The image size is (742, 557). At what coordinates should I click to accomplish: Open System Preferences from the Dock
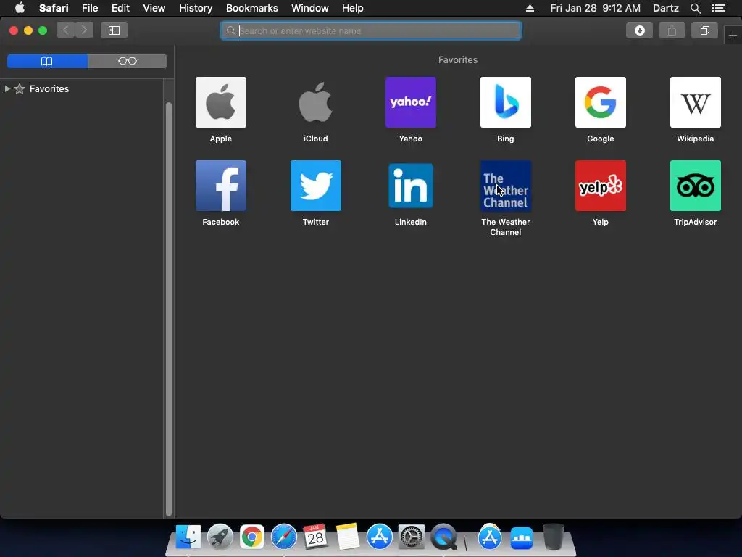(x=412, y=537)
